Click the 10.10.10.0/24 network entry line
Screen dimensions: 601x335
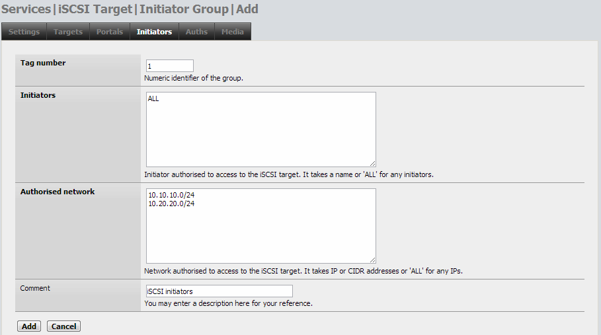click(171, 196)
